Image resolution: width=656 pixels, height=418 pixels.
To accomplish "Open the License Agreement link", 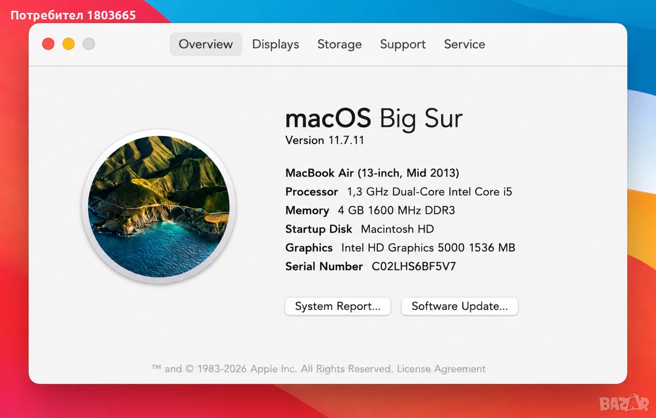I will [441, 369].
